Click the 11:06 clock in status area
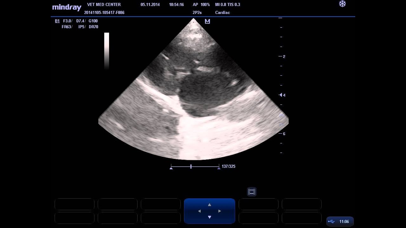 pos(344,221)
